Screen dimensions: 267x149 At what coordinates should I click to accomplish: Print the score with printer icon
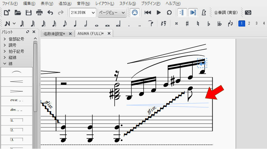coord(39,13)
